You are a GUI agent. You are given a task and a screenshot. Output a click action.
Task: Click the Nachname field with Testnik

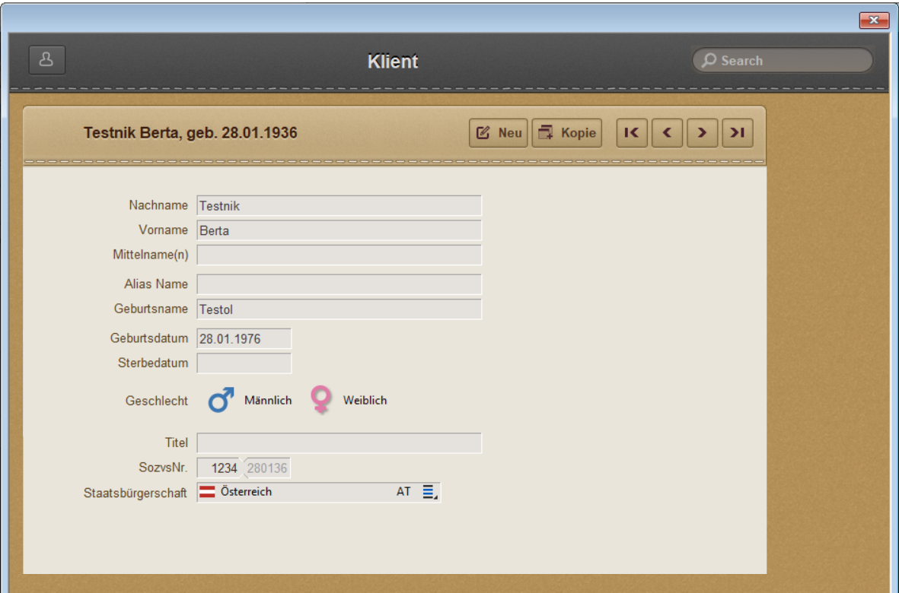339,205
